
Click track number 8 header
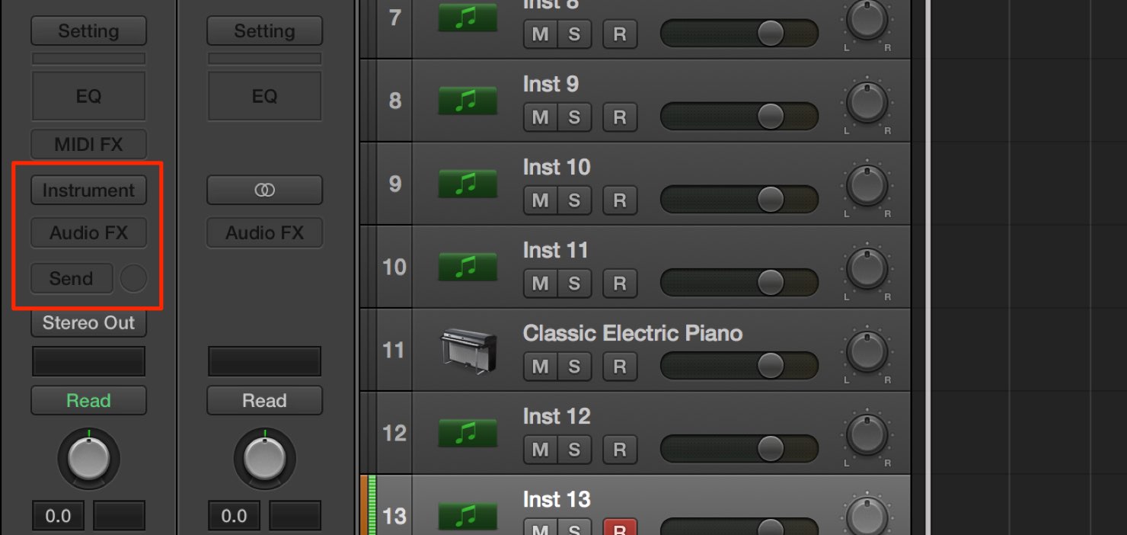394,101
